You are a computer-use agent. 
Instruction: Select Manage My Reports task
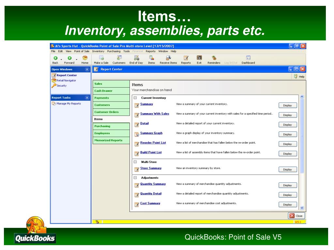(x=68, y=104)
